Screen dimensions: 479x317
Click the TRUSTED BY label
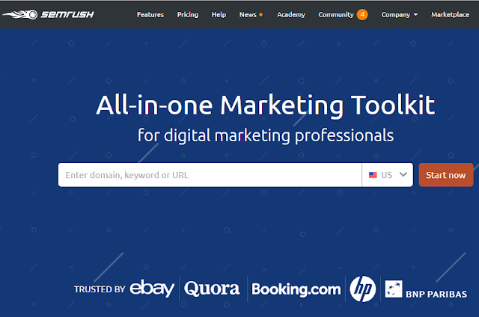click(x=100, y=289)
